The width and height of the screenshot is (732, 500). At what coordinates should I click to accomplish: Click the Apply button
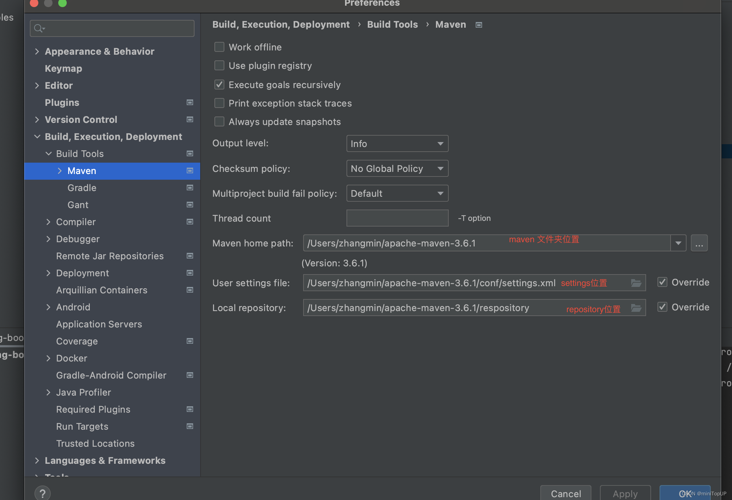(625, 493)
